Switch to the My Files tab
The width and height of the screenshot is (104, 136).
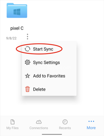(12, 128)
